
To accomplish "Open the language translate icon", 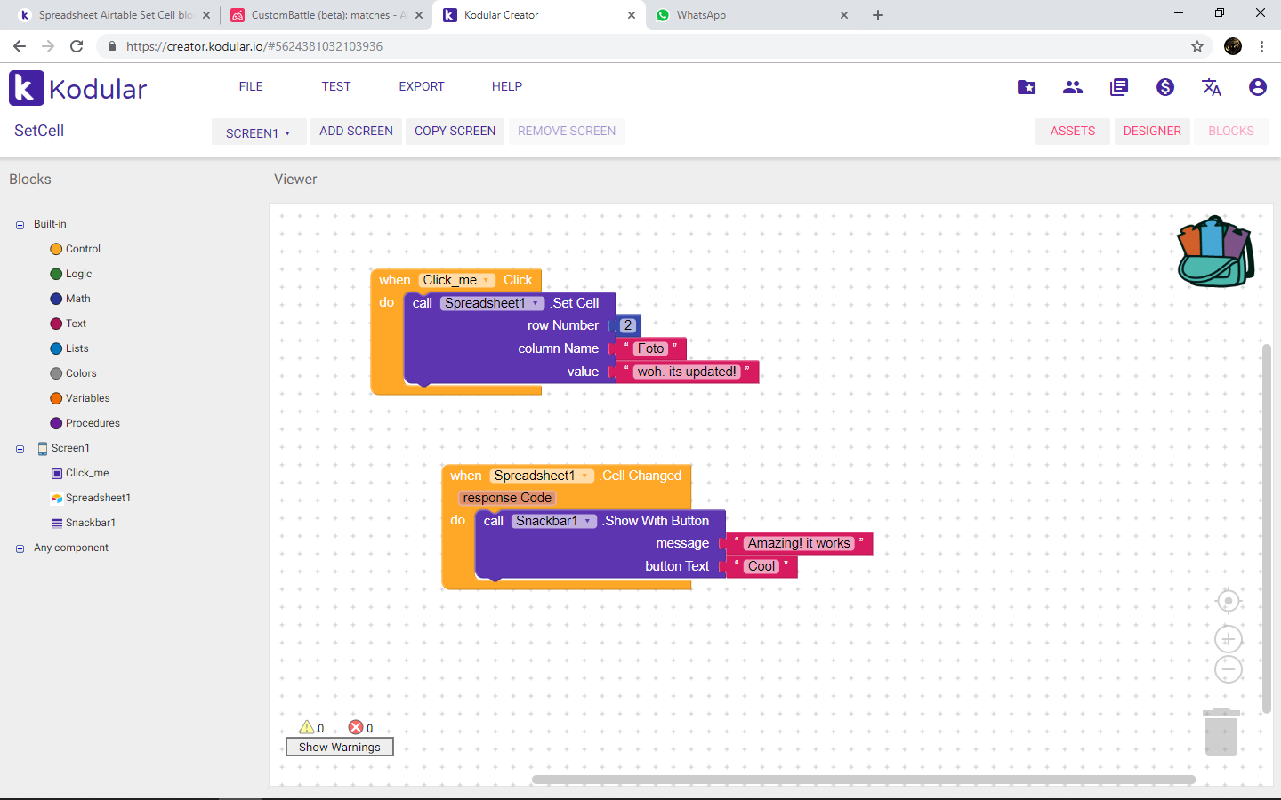I will pos(1212,87).
